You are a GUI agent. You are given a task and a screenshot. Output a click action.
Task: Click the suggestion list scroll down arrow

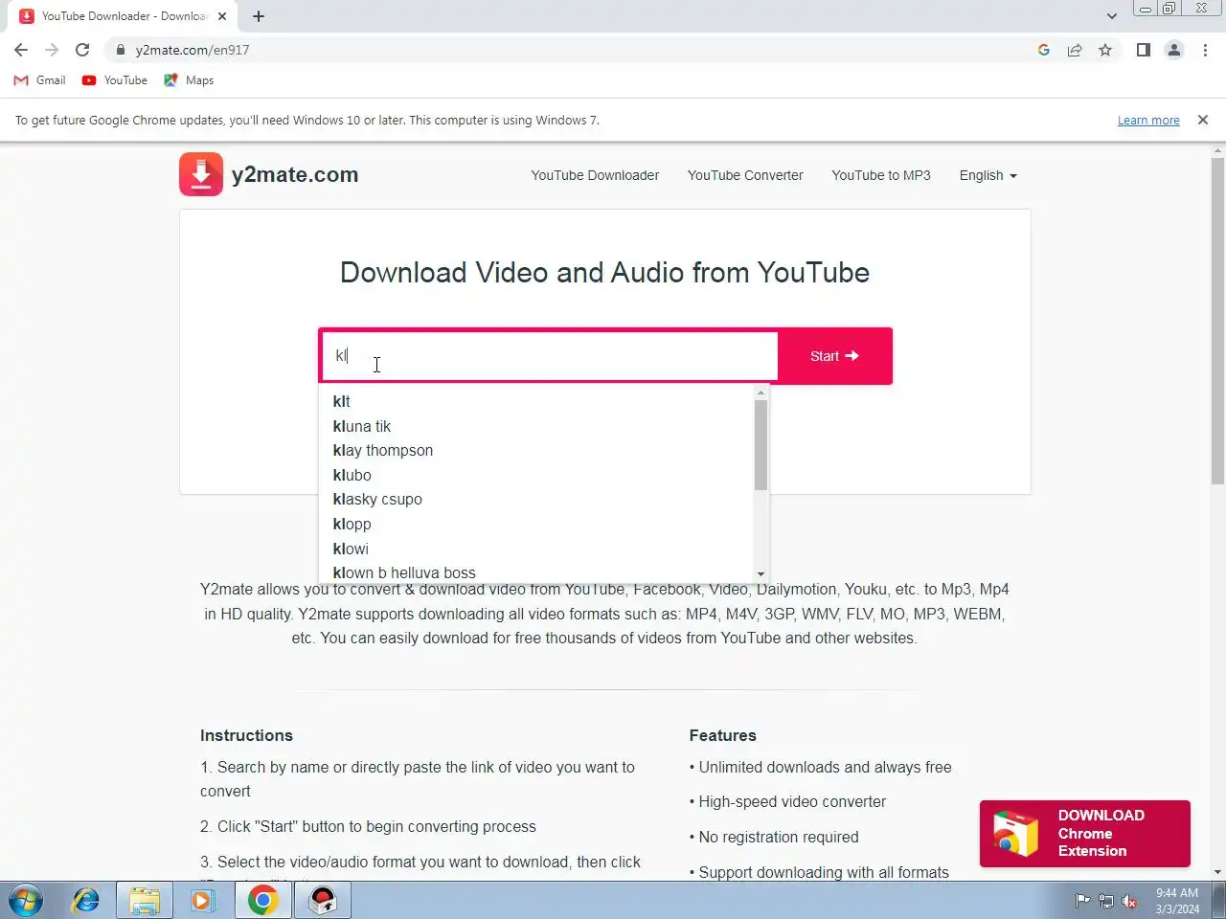coord(761,574)
